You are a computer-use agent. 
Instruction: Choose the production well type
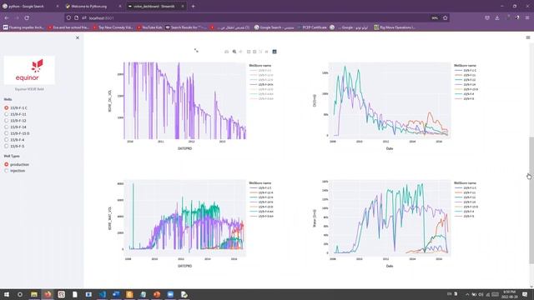pos(7,164)
